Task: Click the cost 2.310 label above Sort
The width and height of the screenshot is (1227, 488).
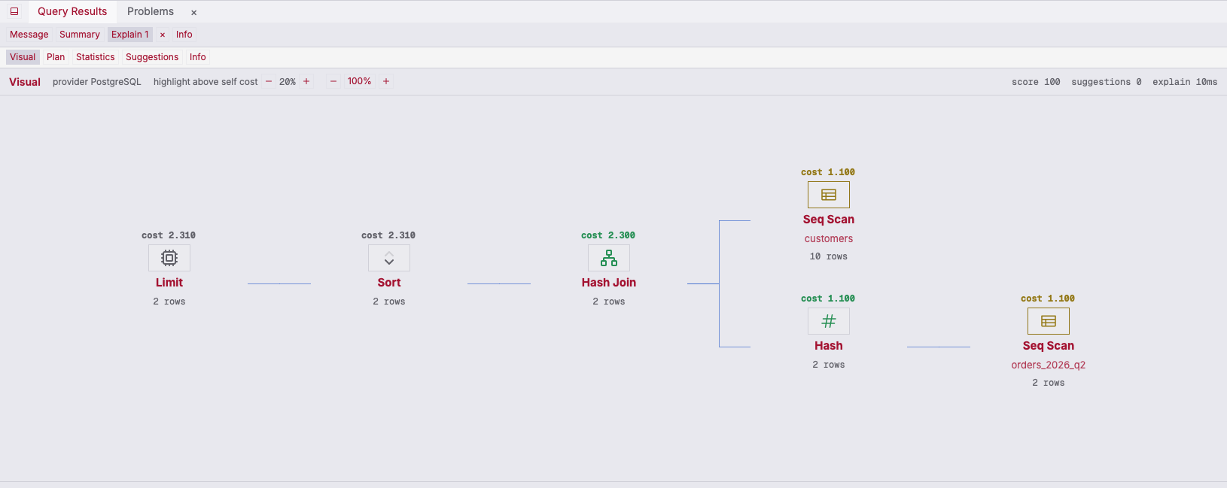Action: (x=388, y=235)
